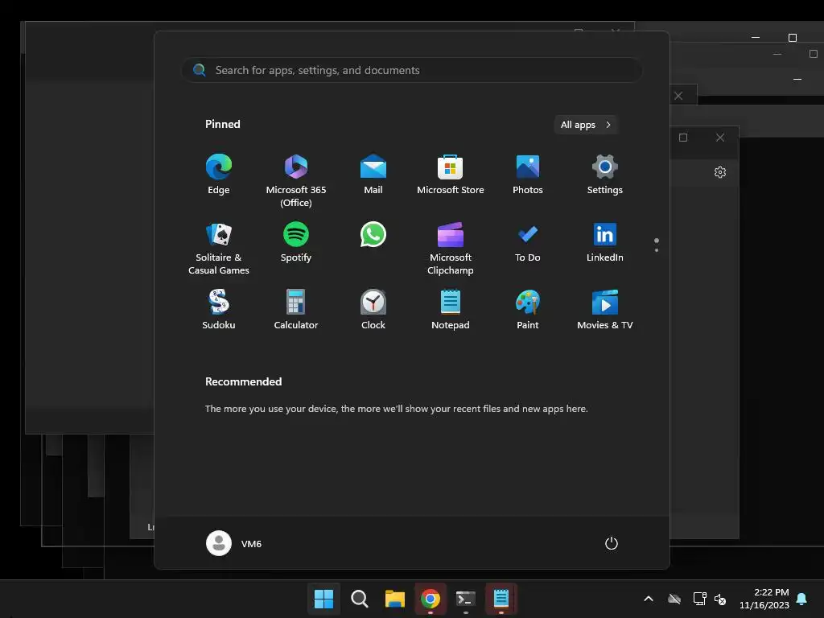Open File Explorer from taskbar
The height and width of the screenshot is (618, 824).
[x=394, y=599]
